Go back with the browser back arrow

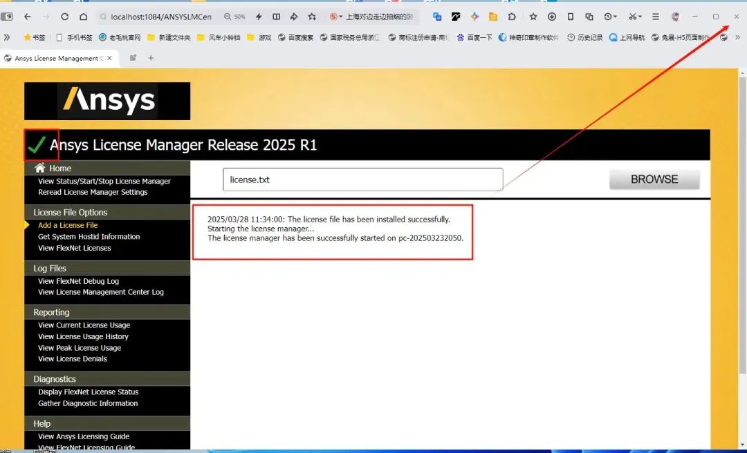tap(28, 17)
